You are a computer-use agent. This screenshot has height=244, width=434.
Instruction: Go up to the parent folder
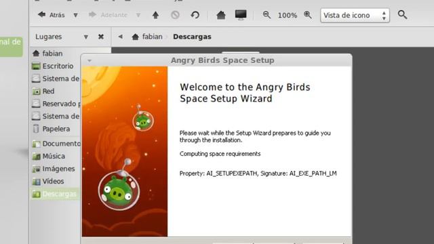155,15
